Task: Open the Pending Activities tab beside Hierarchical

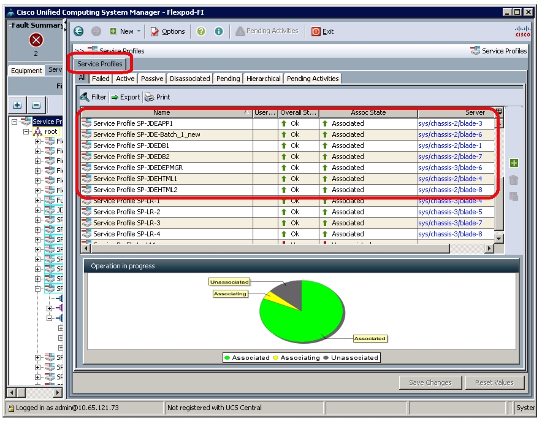Action: click(x=313, y=79)
